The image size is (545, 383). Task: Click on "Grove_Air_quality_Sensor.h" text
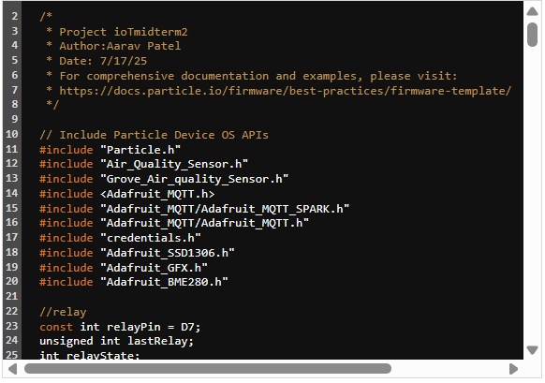pos(194,179)
